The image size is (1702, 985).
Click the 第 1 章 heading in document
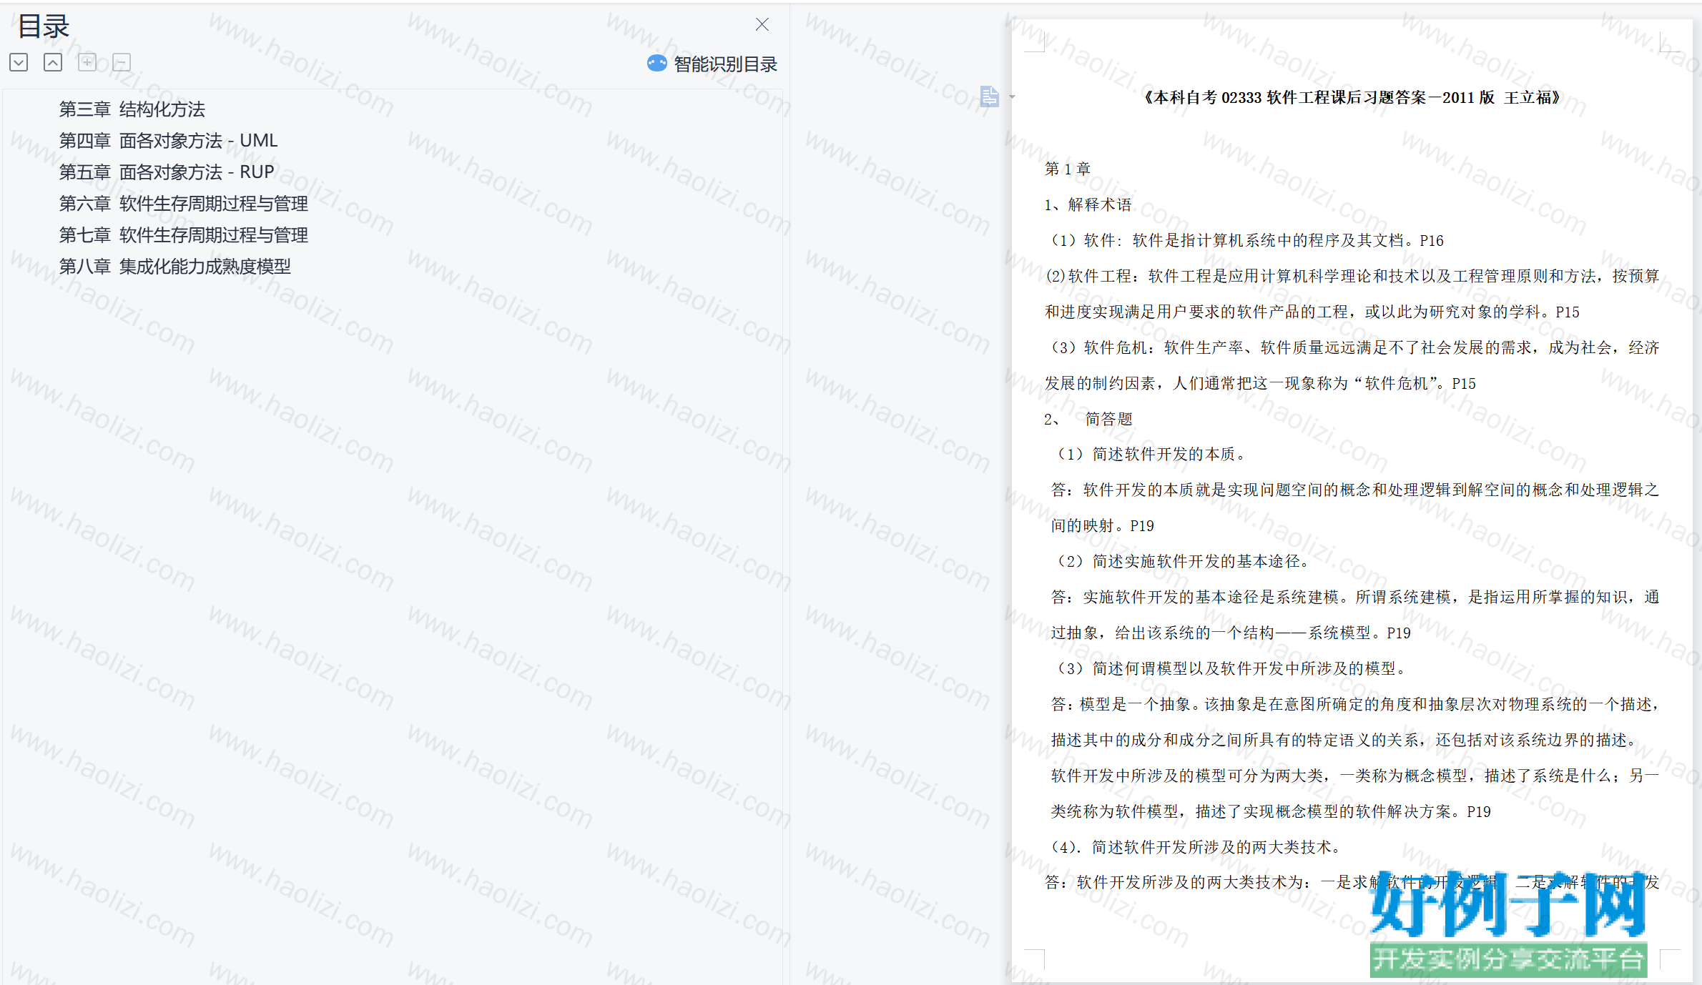[x=1068, y=169]
